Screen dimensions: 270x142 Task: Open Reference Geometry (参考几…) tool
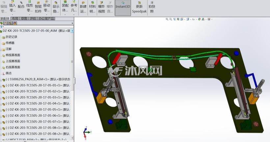[x=74, y=7]
